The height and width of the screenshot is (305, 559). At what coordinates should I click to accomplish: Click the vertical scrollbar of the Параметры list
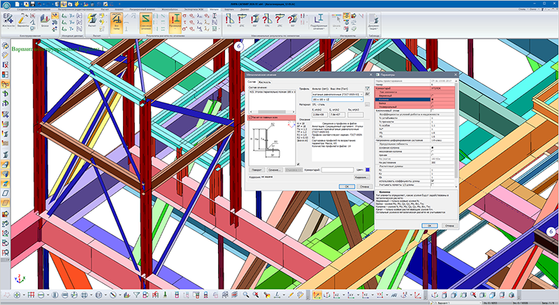coord(456,133)
